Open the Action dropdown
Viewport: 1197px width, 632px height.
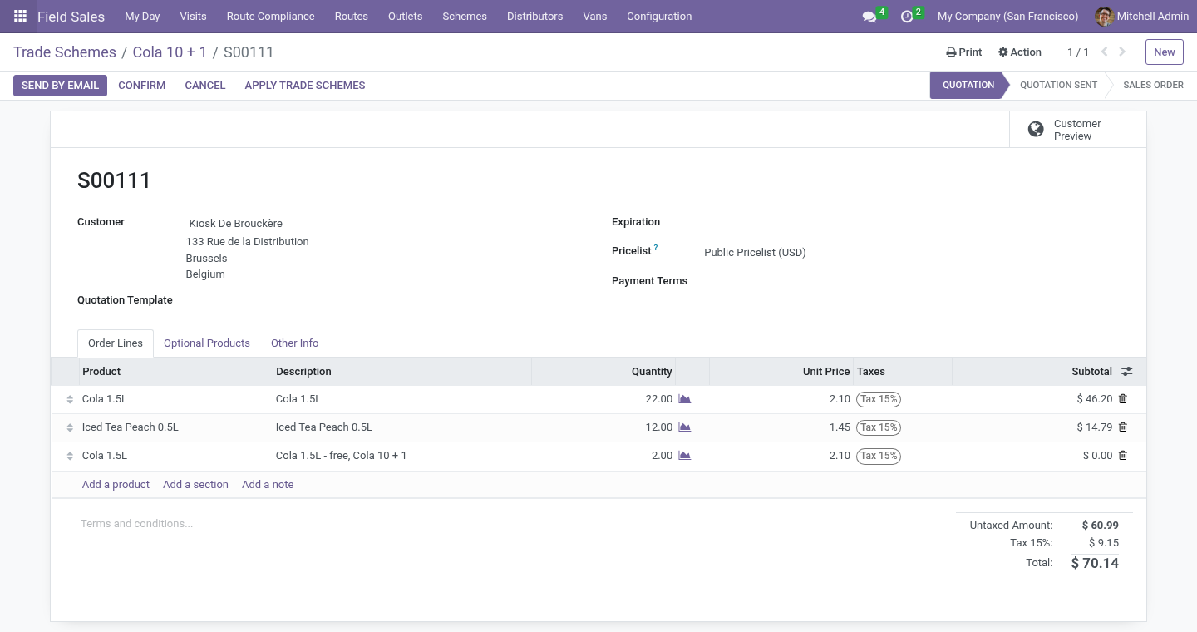coord(1020,52)
